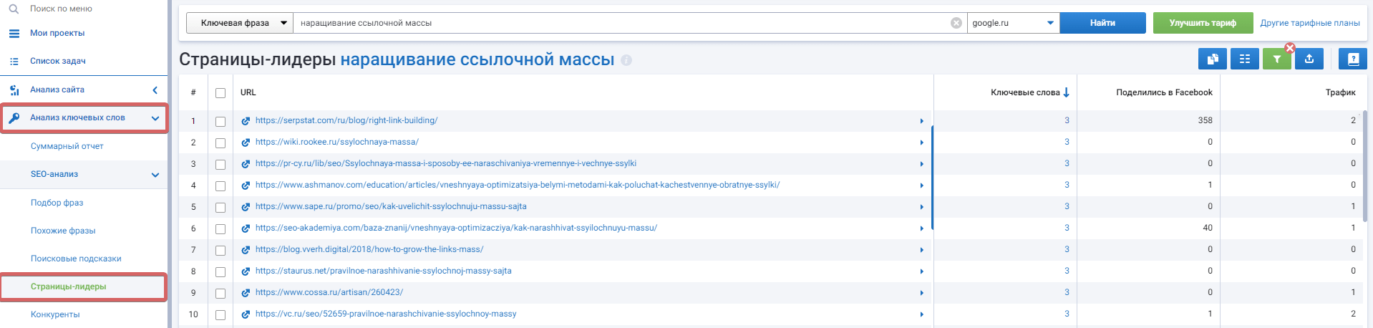Click external link icon for staurus.net row
Image resolution: width=1373 pixels, height=328 pixels.
tap(246, 271)
